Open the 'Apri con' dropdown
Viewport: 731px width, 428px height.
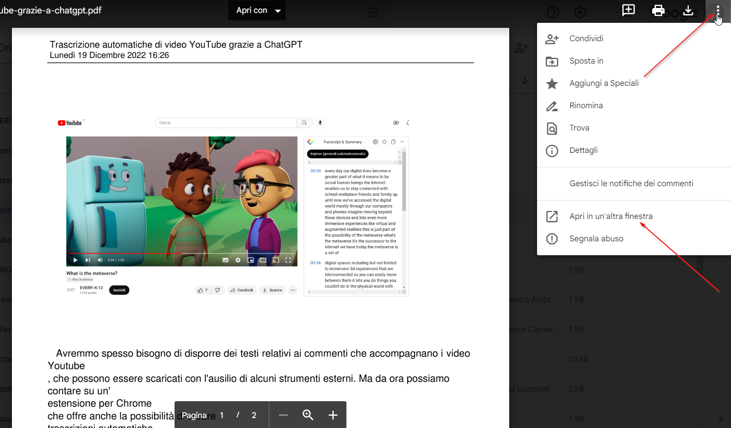pos(257,10)
